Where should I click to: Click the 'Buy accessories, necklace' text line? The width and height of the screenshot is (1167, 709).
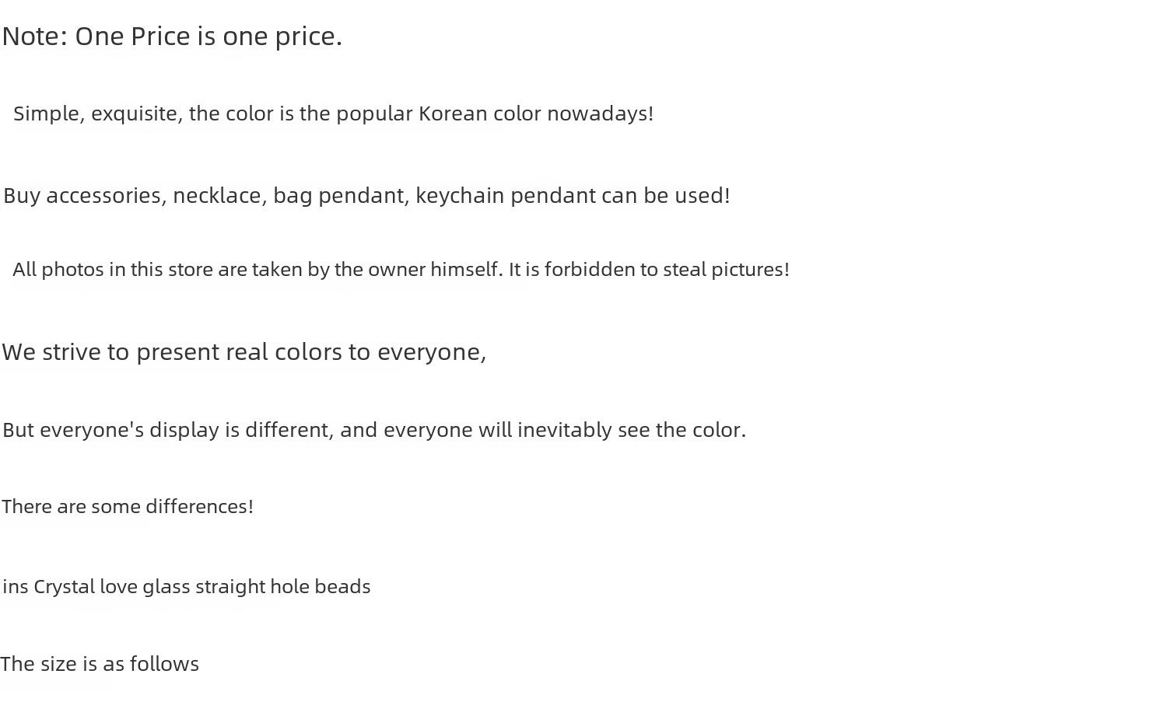(x=366, y=196)
